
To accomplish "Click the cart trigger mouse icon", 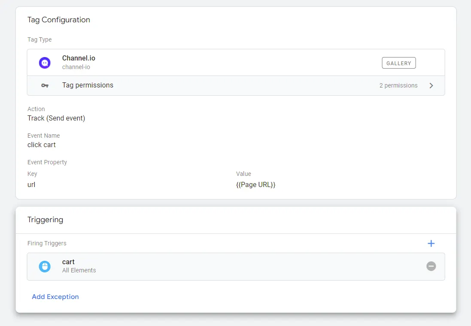I will (45, 266).
